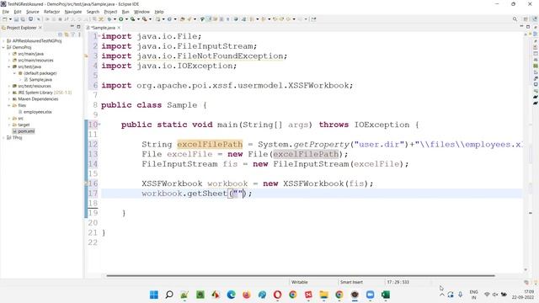The height and width of the screenshot is (303, 539).
Task: Collapse the src/test/java folder
Action: 9,66
